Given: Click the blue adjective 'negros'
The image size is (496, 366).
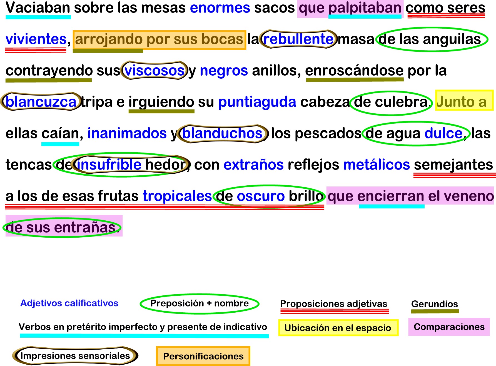Looking at the screenshot, I should coord(224,71).
